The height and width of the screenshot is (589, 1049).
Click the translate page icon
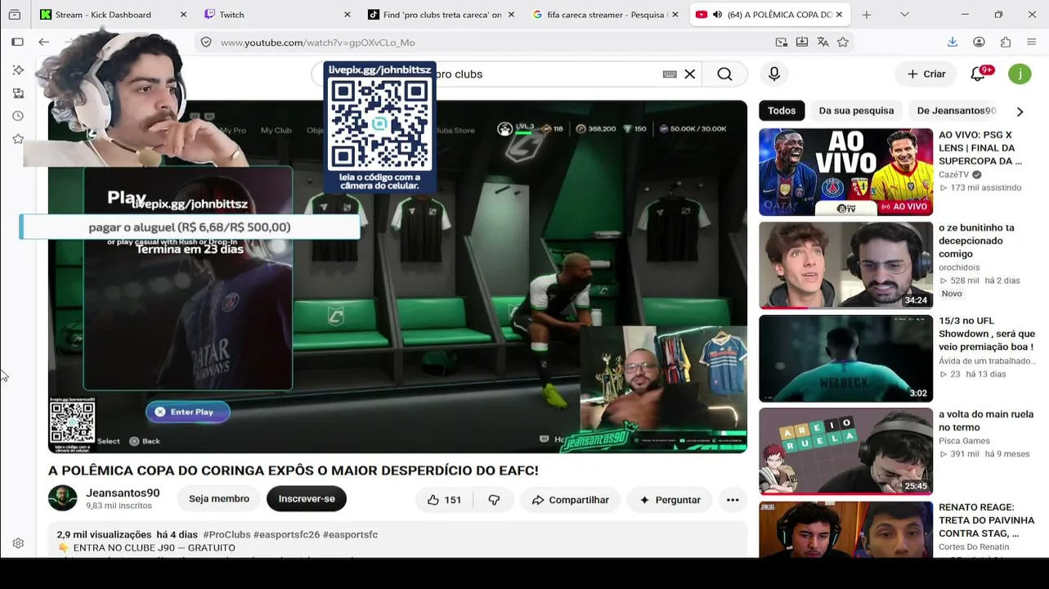pyautogui.click(x=823, y=43)
